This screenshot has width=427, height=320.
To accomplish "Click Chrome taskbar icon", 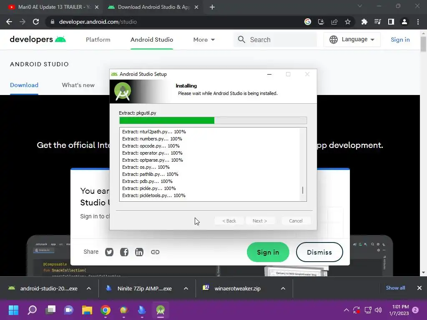I will [105, 310].
